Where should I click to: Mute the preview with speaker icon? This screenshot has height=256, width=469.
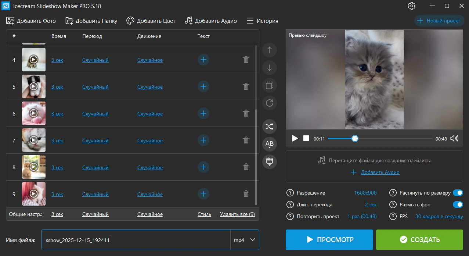[x=454, y=138]
